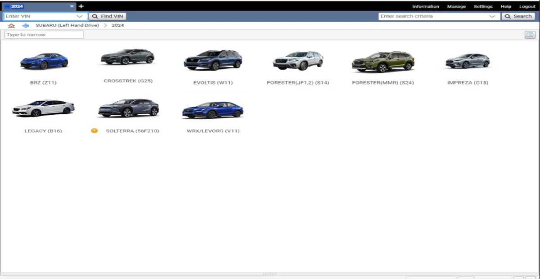Click the SOLTERRA (56F210) label
This screenshot has height=279, width=540.
132,131
